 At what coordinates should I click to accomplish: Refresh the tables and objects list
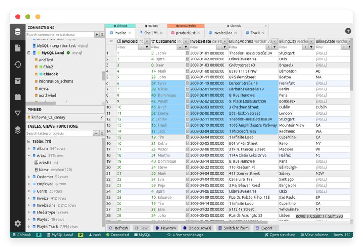[102, 133]
